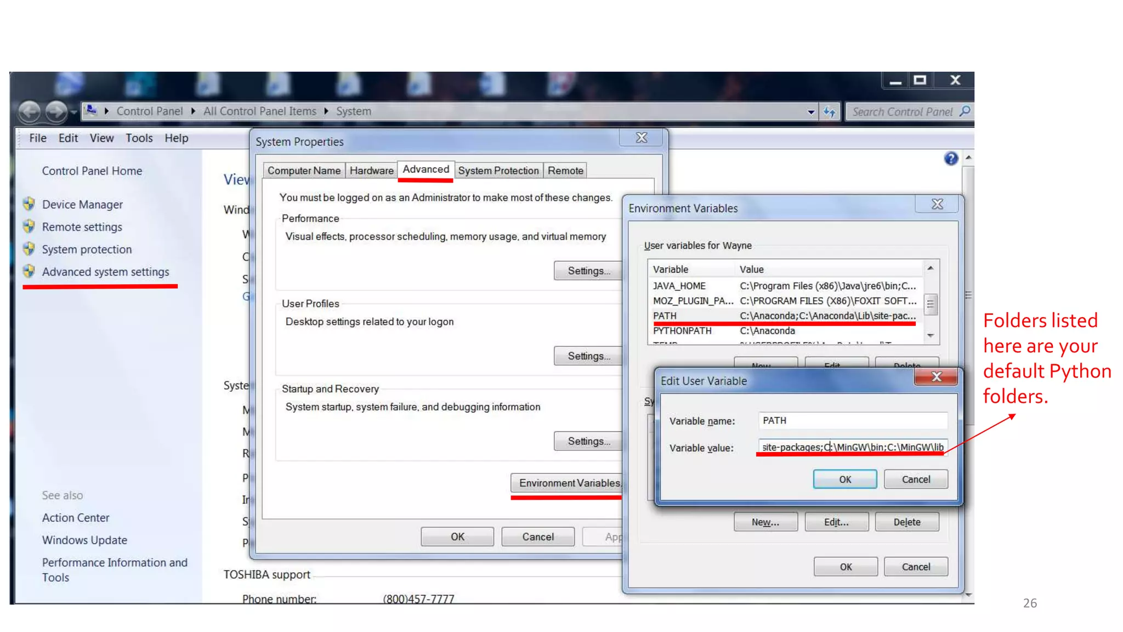
Task: Click the Advanced system settings shield icon
Action: pos(29,272)
